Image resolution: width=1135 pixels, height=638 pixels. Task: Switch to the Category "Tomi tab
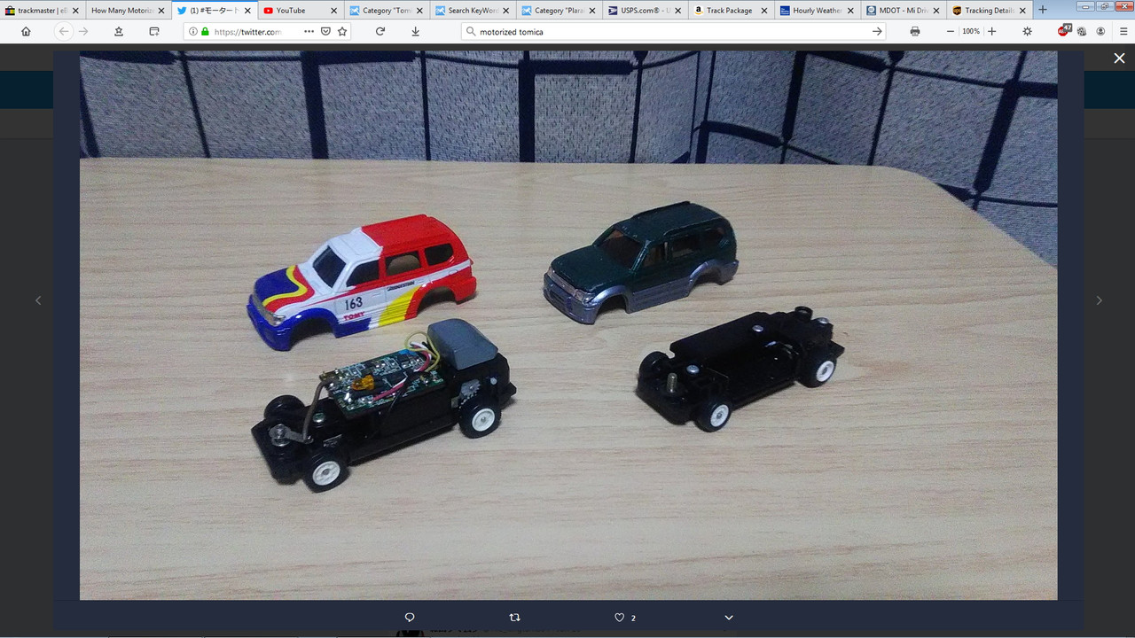tap(386, 10)
